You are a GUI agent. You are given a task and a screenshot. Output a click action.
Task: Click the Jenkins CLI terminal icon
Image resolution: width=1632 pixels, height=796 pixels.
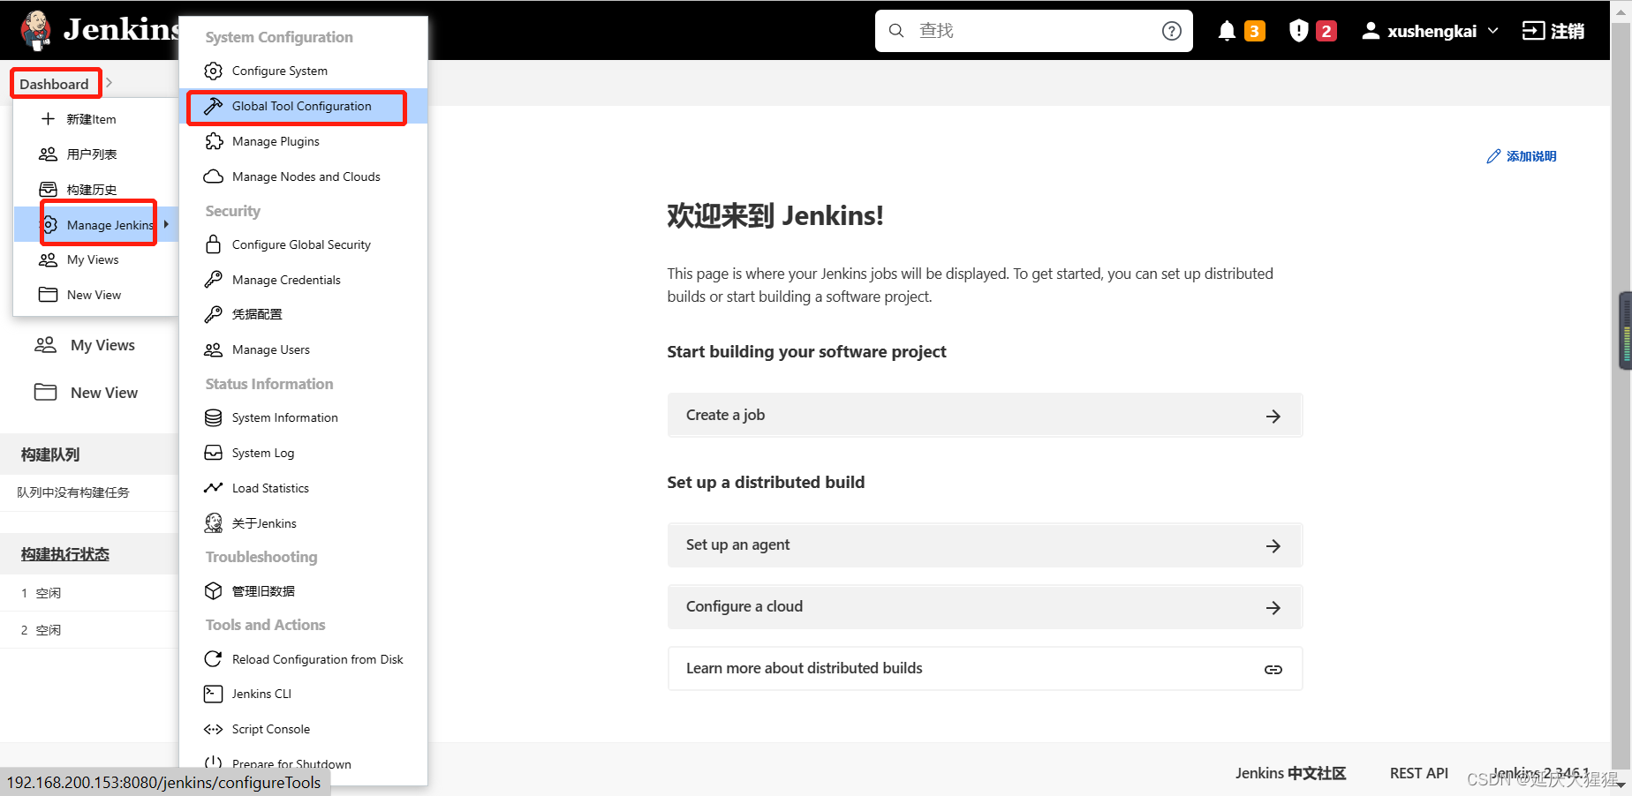213,694
